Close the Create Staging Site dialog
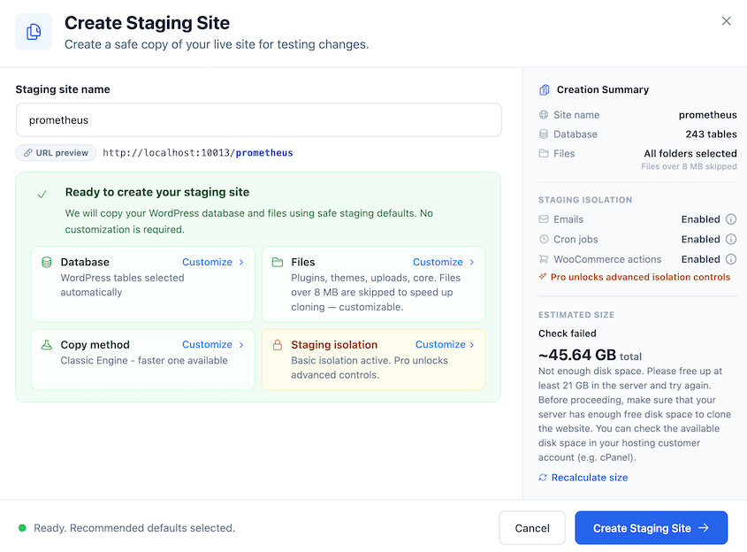 tap(726, 21)
